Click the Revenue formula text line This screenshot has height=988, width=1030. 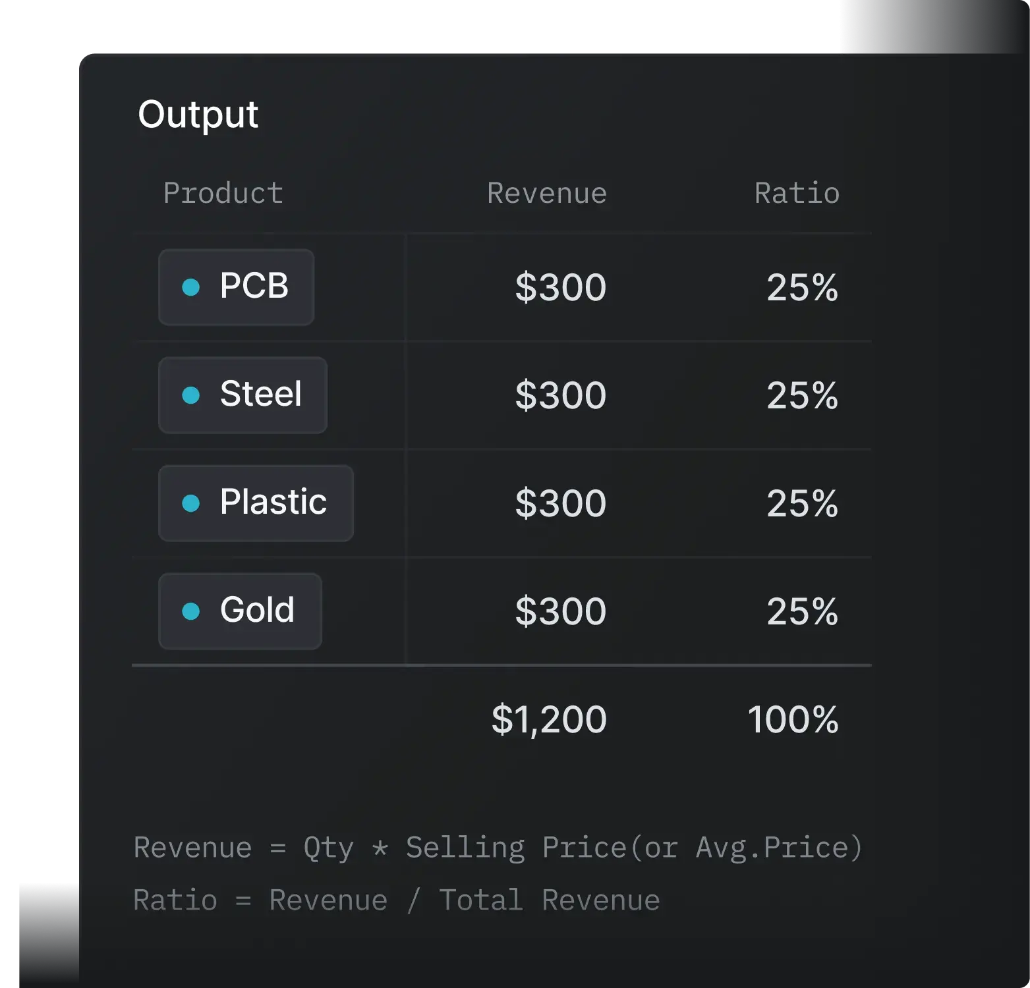(x=498, y=848)
